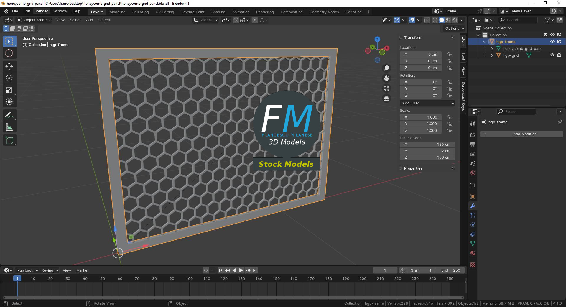Open the Particles properties tab icon
This screenshot has width=566, height=307.
point(473,215)
